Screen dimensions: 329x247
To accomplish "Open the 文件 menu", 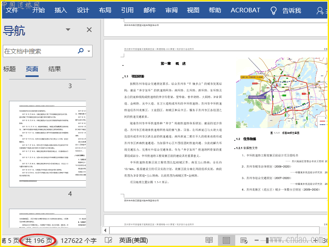I will tap(12, 10).
